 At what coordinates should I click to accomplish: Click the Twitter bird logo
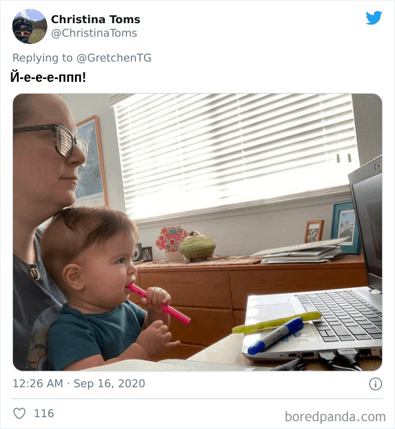(x=374, y=18)
